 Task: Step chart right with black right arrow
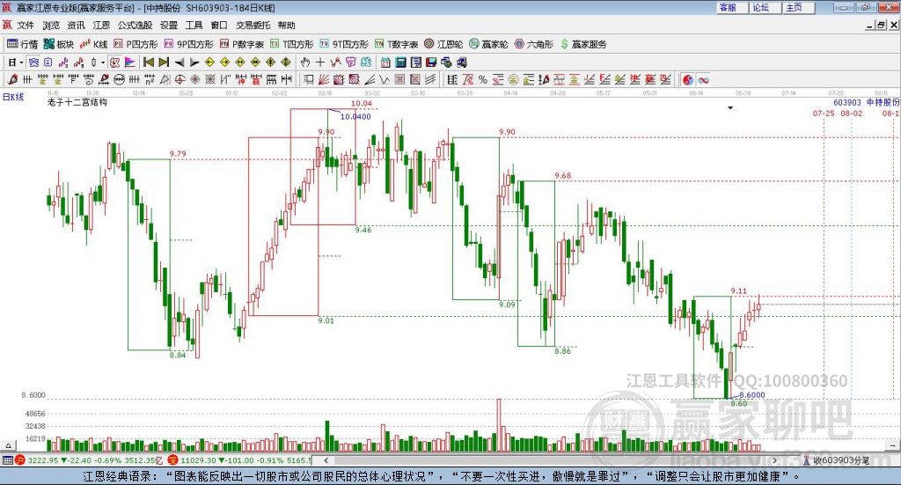tap(194, 62)
